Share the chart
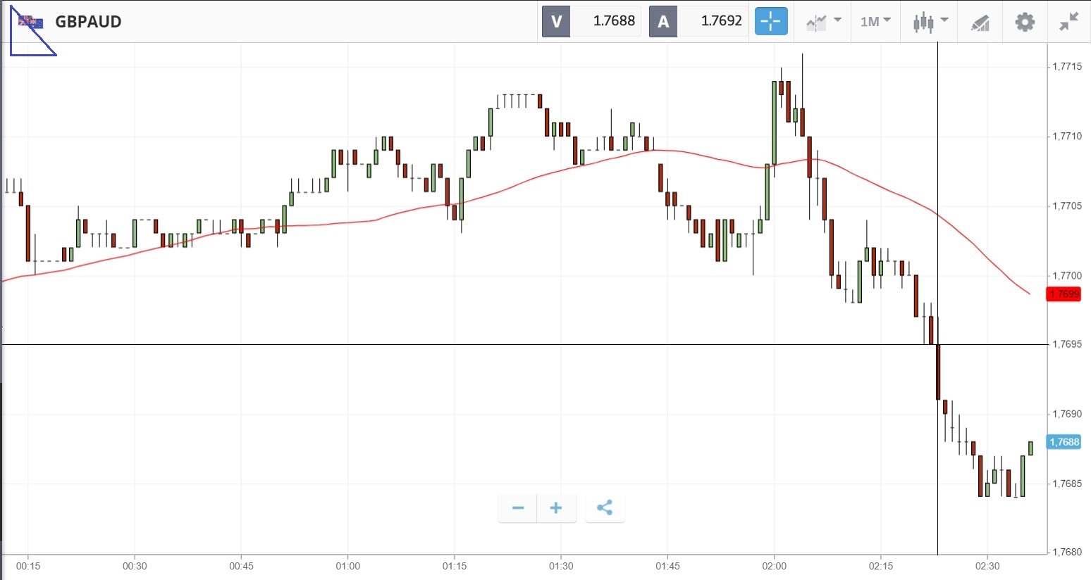The height and width of the screenshot is (580, 1091). 605,508
